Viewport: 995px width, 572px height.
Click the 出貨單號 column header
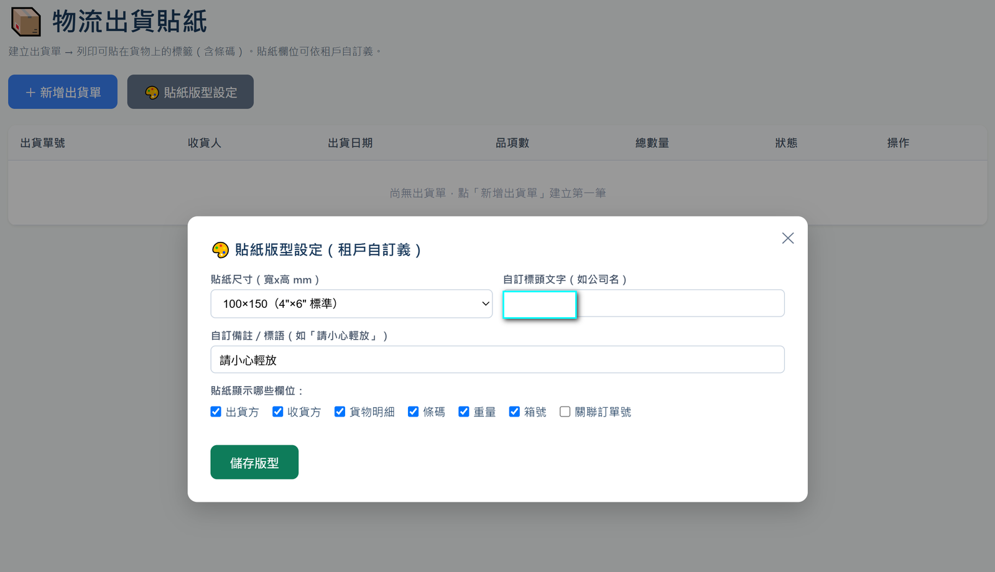pos(43,143)
